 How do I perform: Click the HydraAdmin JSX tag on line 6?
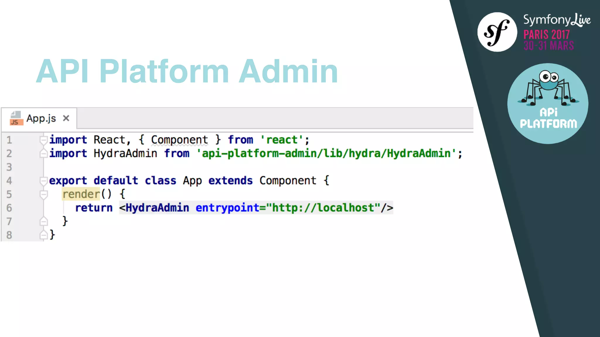tap(157, 208)
